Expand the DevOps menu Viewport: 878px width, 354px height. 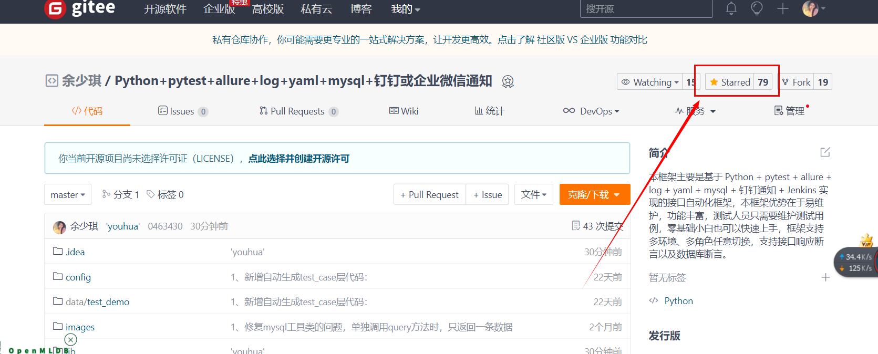pyautogui.click(x=591, y=111)
